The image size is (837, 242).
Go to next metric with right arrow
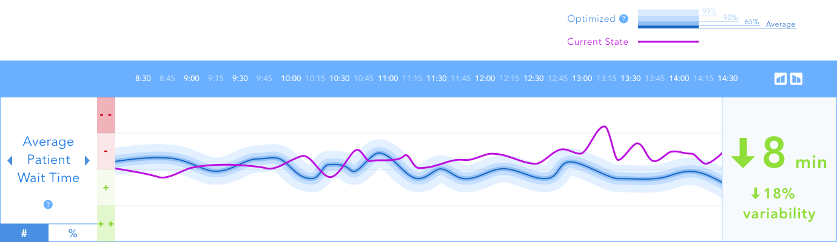pos(87,160)
